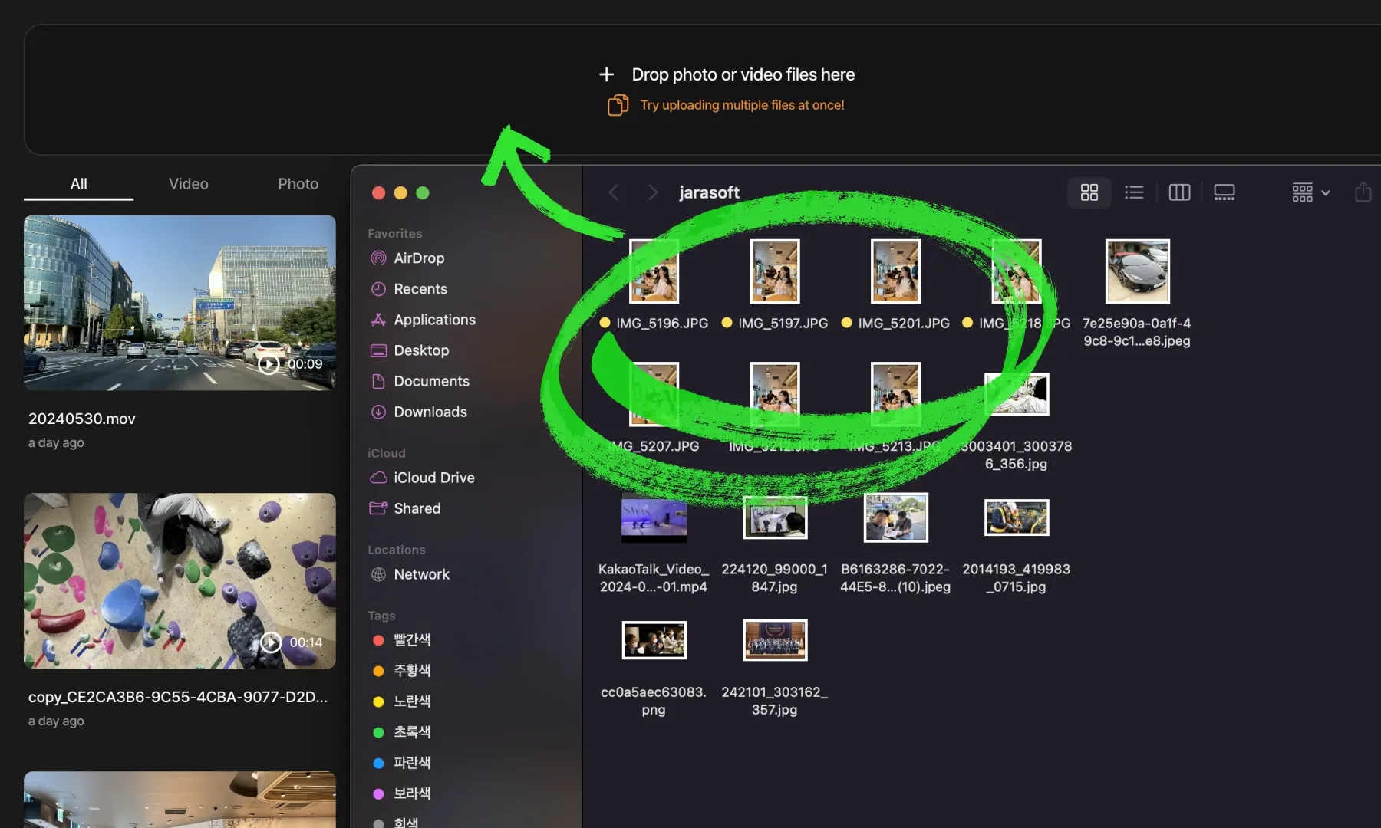Select the KakaoTalk video mp4 file
This screenshot has height=828, width=1381.
(654, 519)
